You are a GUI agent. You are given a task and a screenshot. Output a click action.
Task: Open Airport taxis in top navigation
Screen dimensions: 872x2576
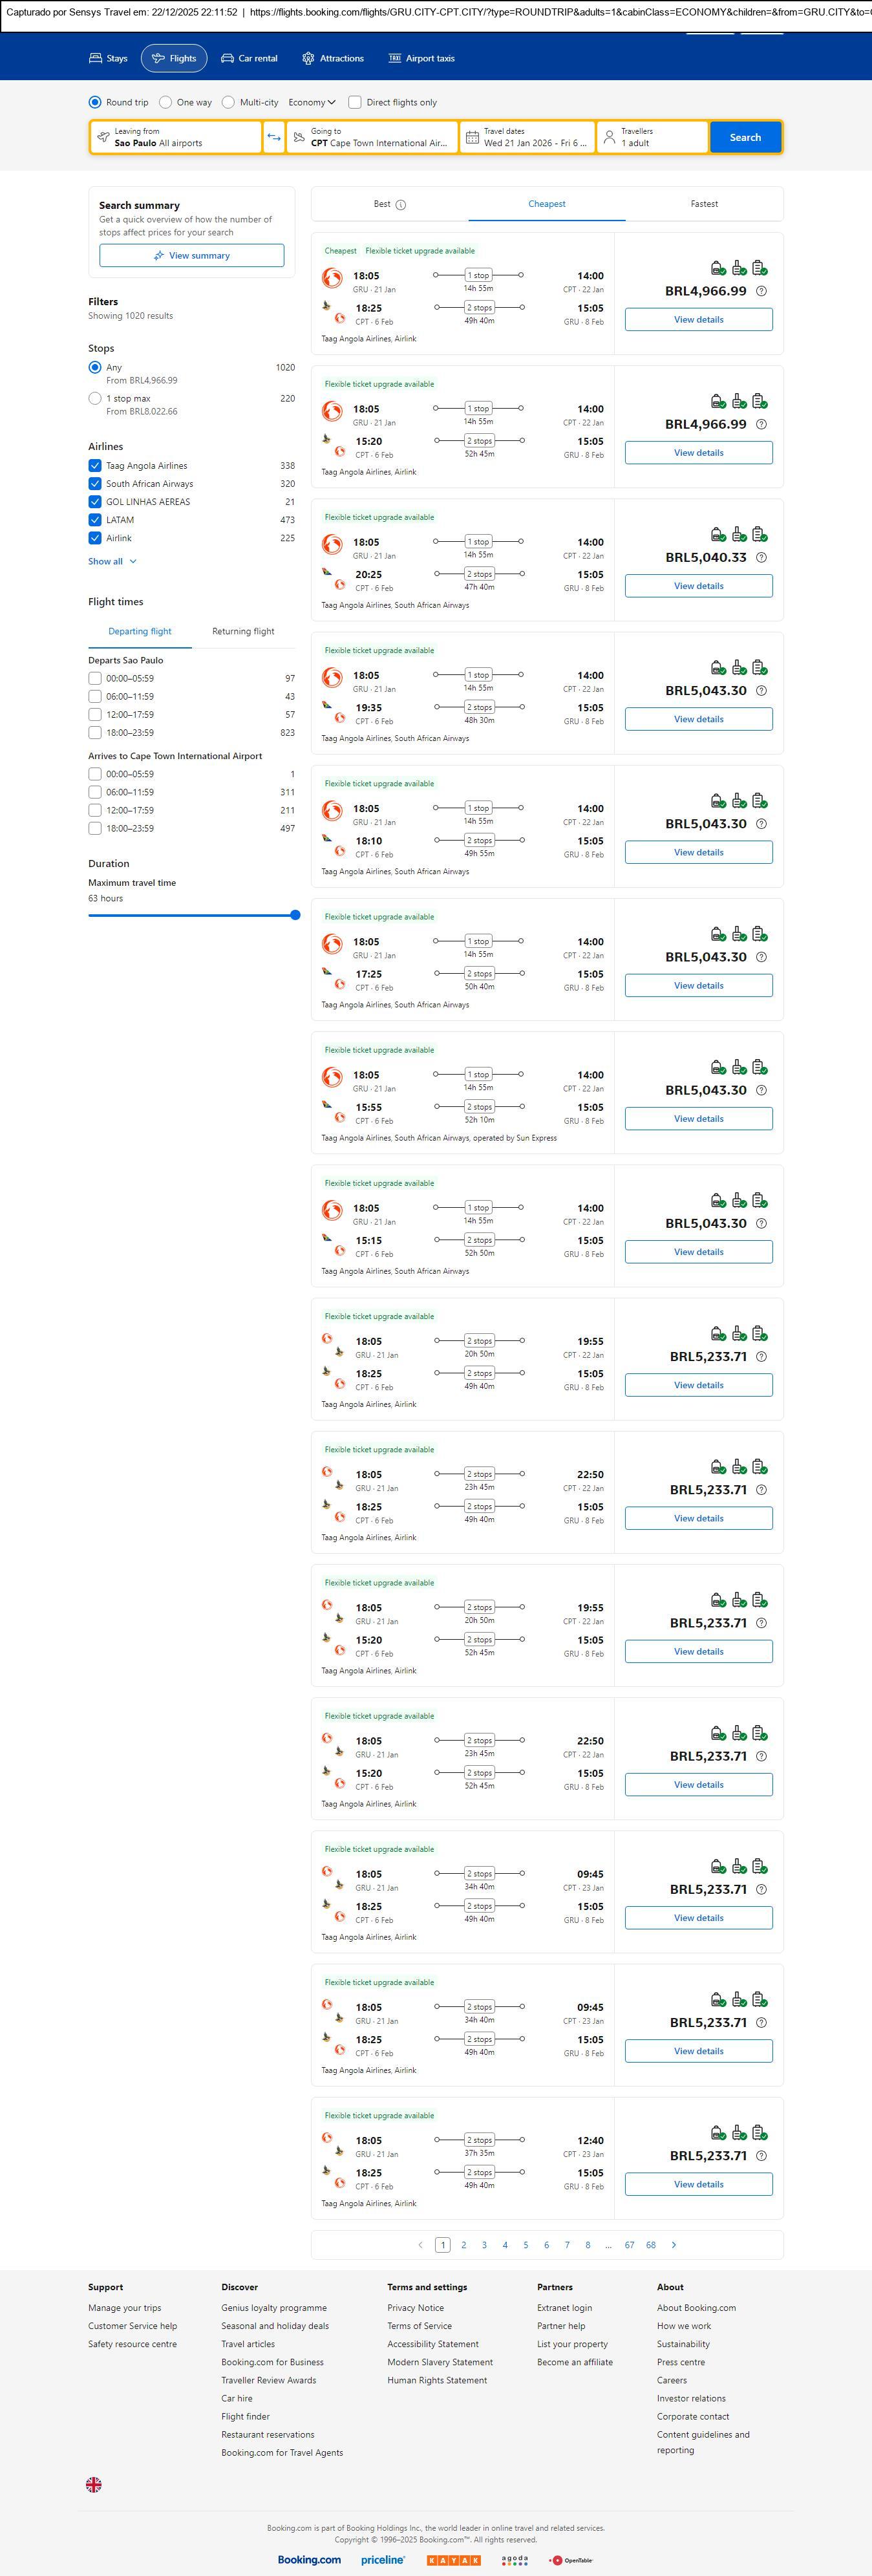click(x=421, y=59)
